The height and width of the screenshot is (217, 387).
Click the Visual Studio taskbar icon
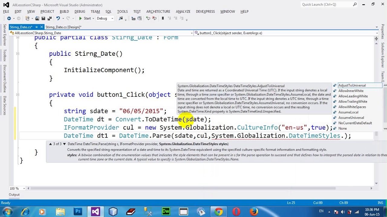click(x=95, y=212)
